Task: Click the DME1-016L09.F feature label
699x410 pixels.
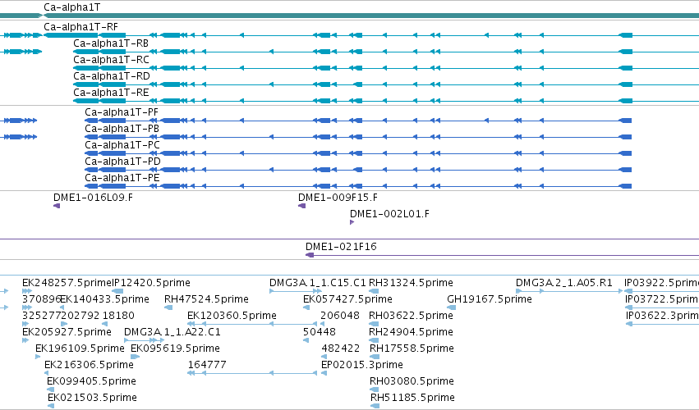Action: (x=93, y=198)
